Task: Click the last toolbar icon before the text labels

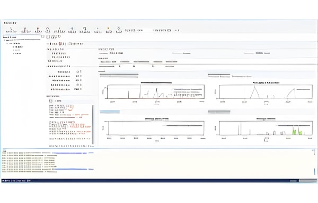Action: (119, 30)
